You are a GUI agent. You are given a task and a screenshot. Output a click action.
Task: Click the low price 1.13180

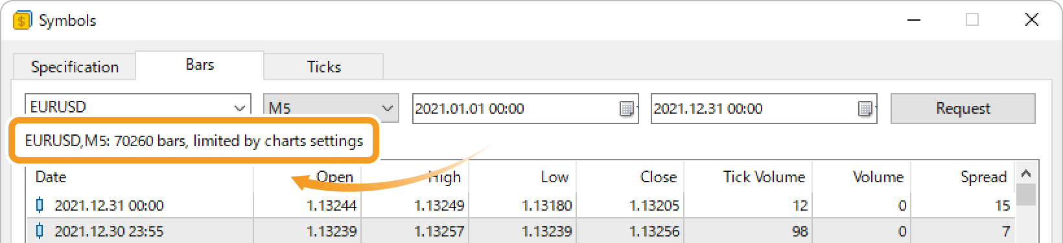546,206
